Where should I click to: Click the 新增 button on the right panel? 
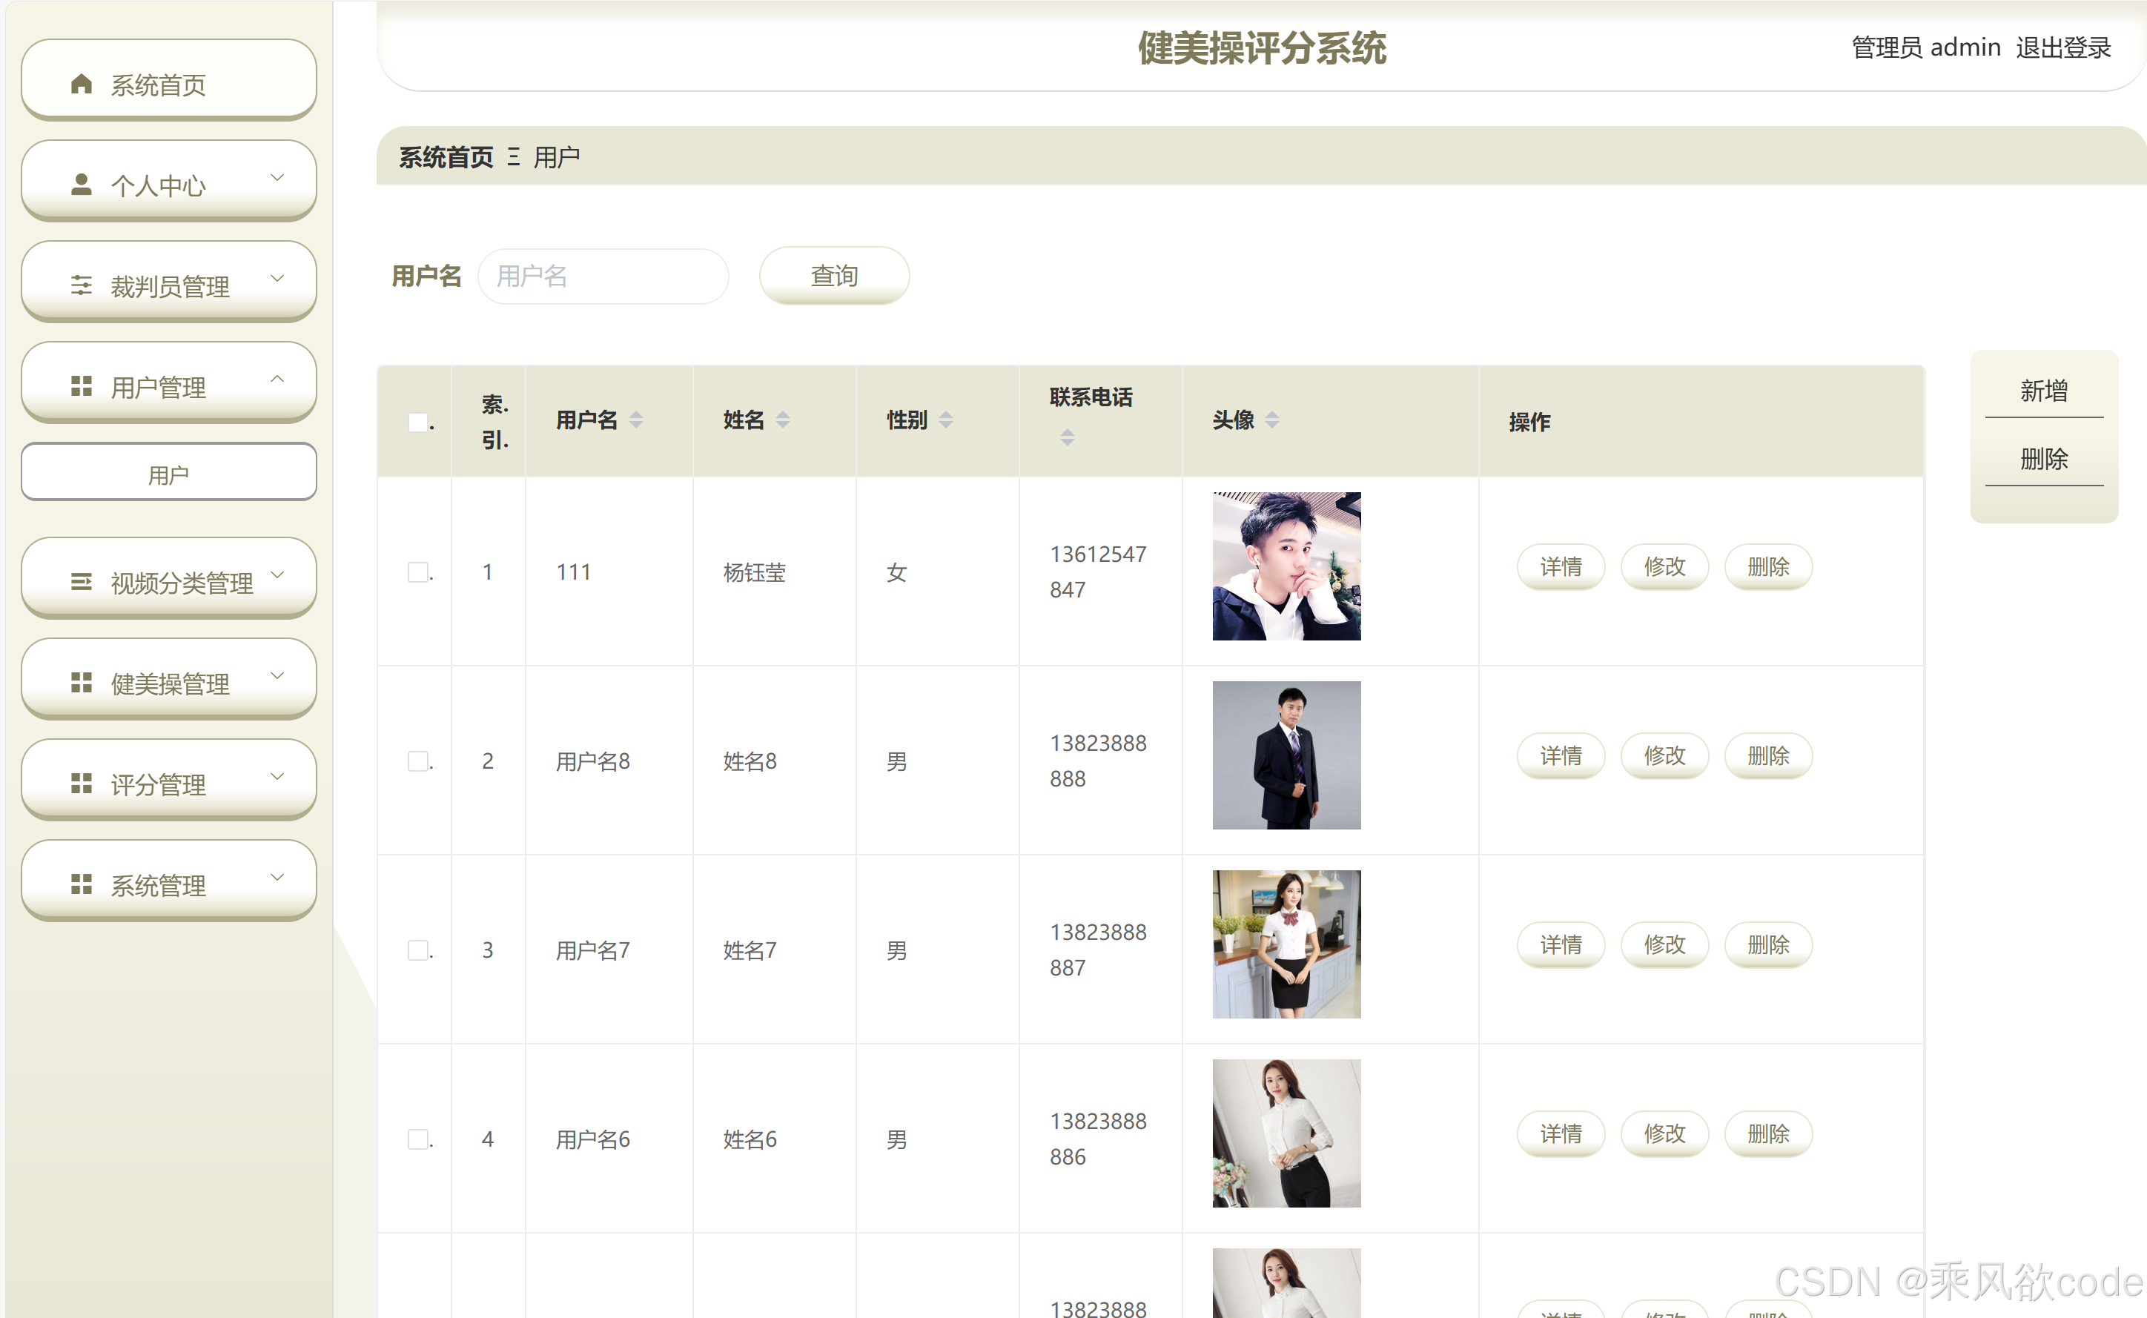pos(2043,391)
